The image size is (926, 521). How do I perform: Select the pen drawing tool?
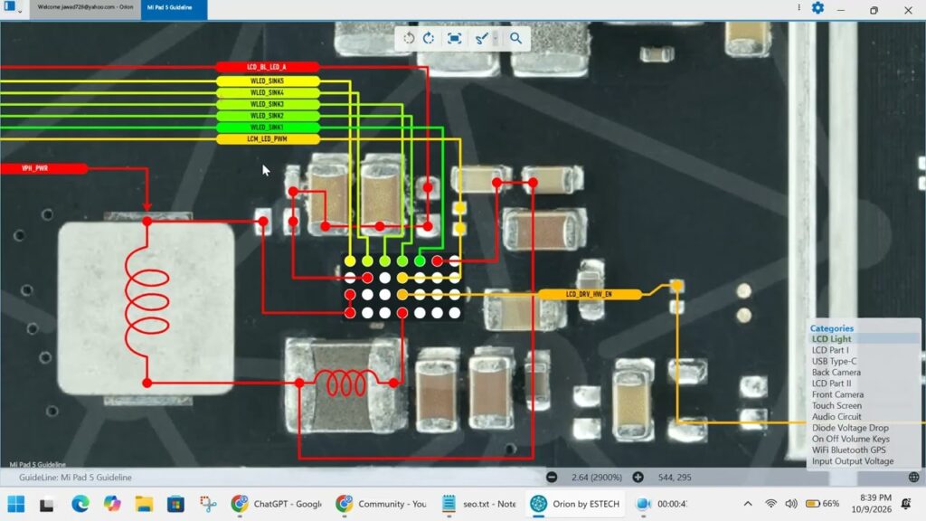pos(481,38)
